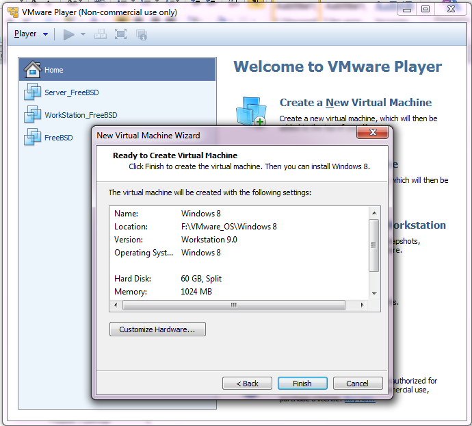The height and width of the screenshot is (426, 472).
Task: Minimize the VMware Player window
Action: pyautogui.click(x=407, y=10)
